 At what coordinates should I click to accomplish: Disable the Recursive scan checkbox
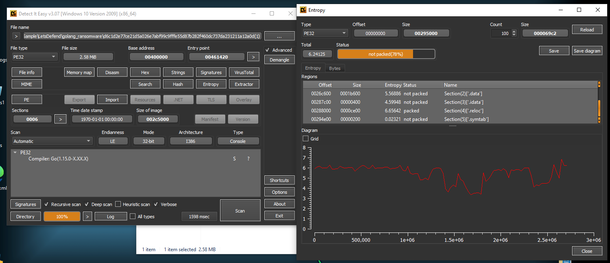click(47, 204)
